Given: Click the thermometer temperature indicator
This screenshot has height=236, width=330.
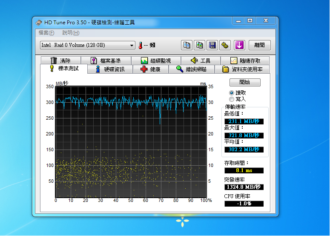Looking at the screenshot, I should coord(140,45).
